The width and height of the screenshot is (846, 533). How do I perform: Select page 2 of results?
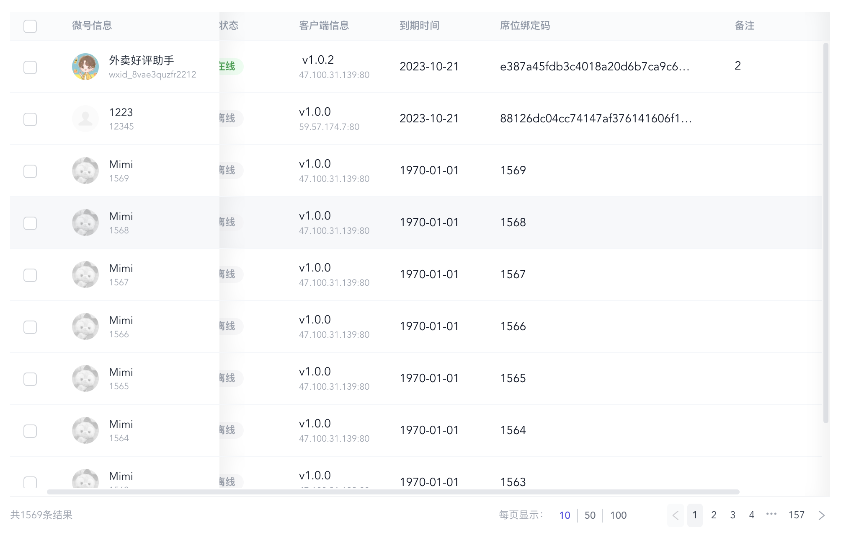click(714, 515)
